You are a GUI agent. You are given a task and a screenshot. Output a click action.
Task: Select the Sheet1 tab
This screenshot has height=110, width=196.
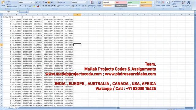pyautogui.click(x=11, y=108)
